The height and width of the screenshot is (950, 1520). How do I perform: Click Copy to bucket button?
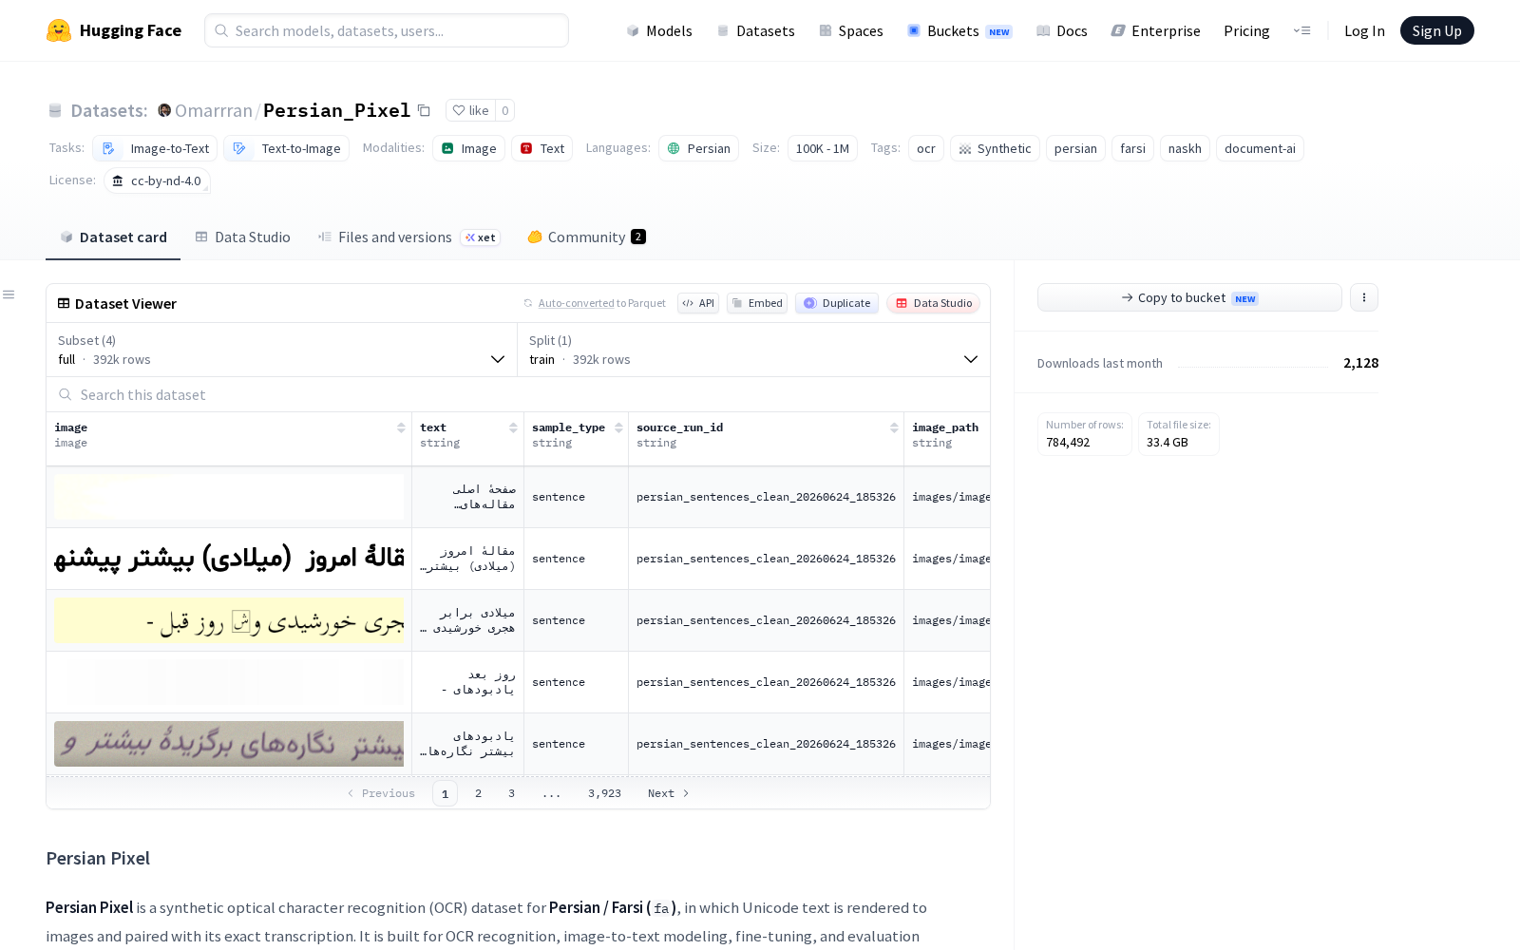1189,297
